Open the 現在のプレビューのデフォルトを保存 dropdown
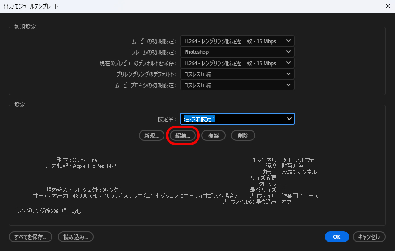Screen dimensions: 395x251 point(237,63)
